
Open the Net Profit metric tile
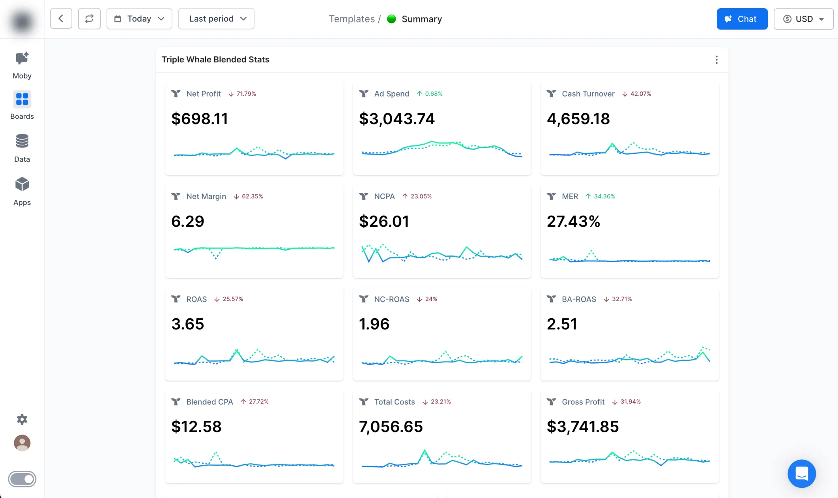point(254,128)
